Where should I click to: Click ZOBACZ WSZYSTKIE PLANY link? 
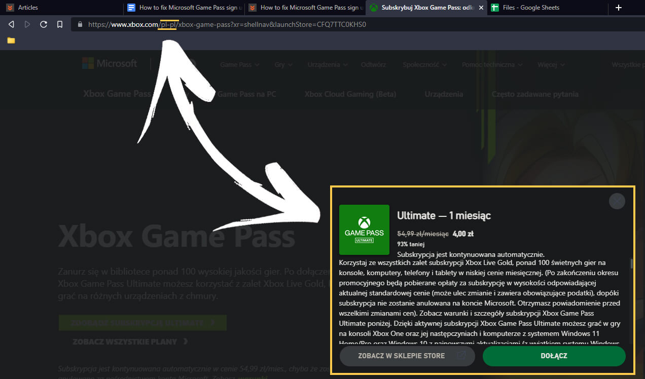point(130,342)
